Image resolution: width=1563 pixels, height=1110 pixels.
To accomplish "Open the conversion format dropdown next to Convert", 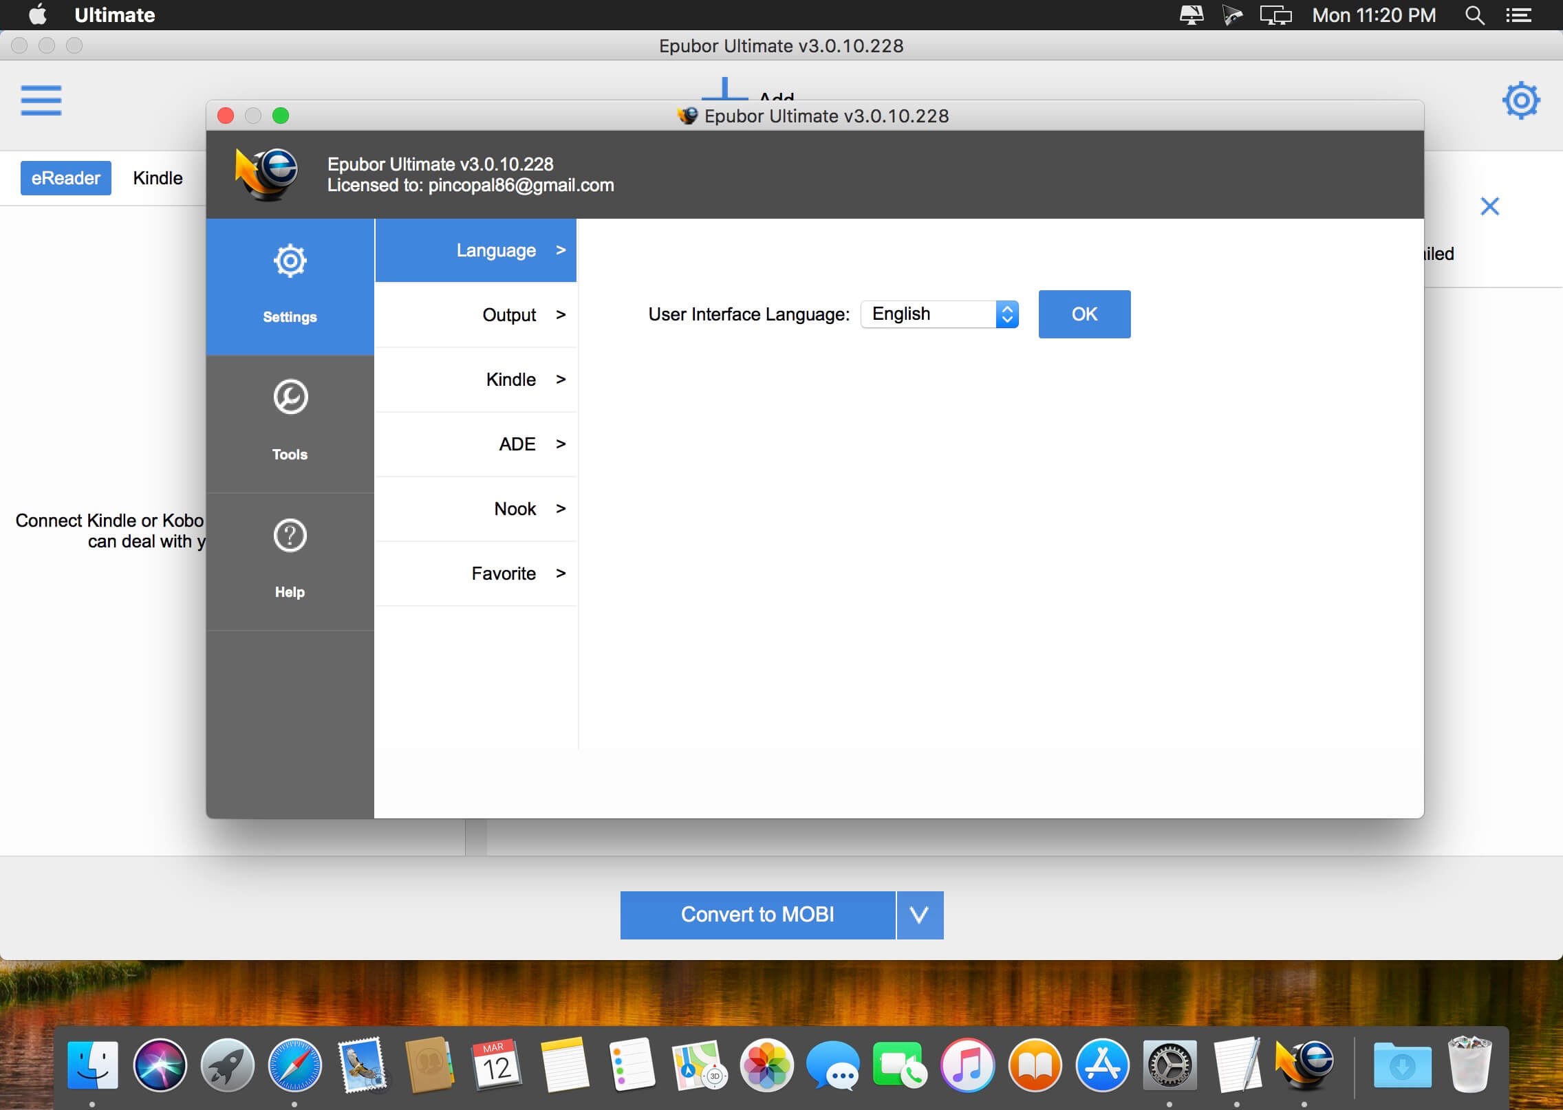I will pyautogui.click(x=919, y=915).
